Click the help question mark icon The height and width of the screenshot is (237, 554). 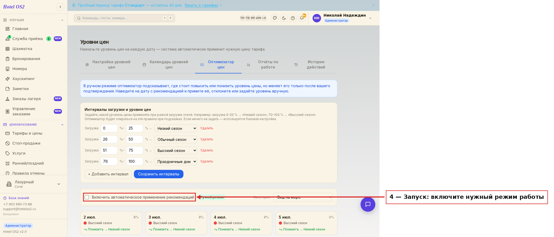point(293,18)
